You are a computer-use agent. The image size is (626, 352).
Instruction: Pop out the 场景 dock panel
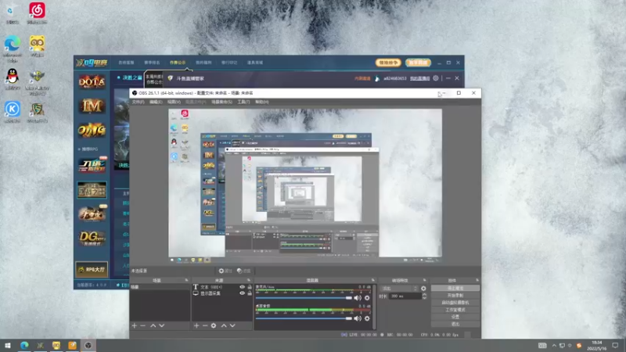(x=186, y=280)
